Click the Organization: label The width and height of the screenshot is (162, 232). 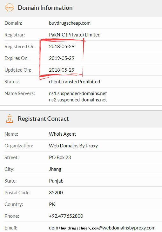coord(19,146)
